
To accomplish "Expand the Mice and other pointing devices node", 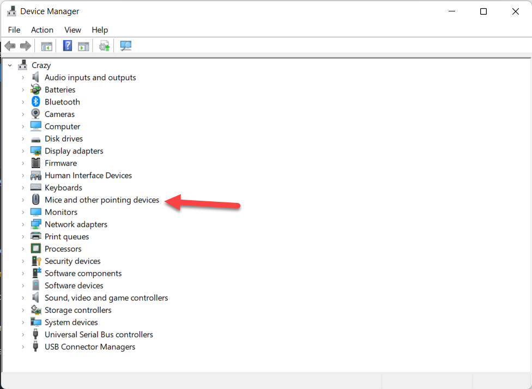I will point(23,200).
